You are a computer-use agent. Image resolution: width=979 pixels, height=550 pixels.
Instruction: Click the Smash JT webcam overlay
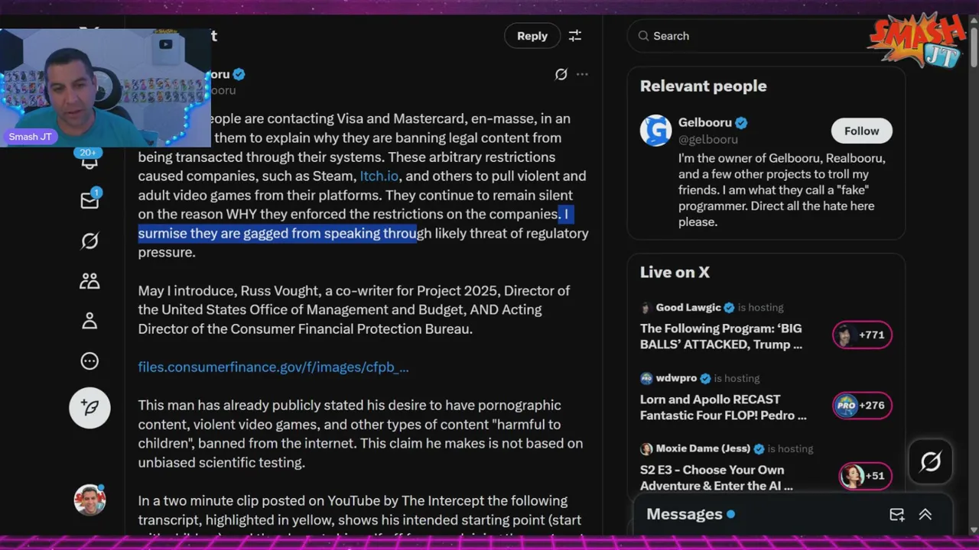click(106, 88)
